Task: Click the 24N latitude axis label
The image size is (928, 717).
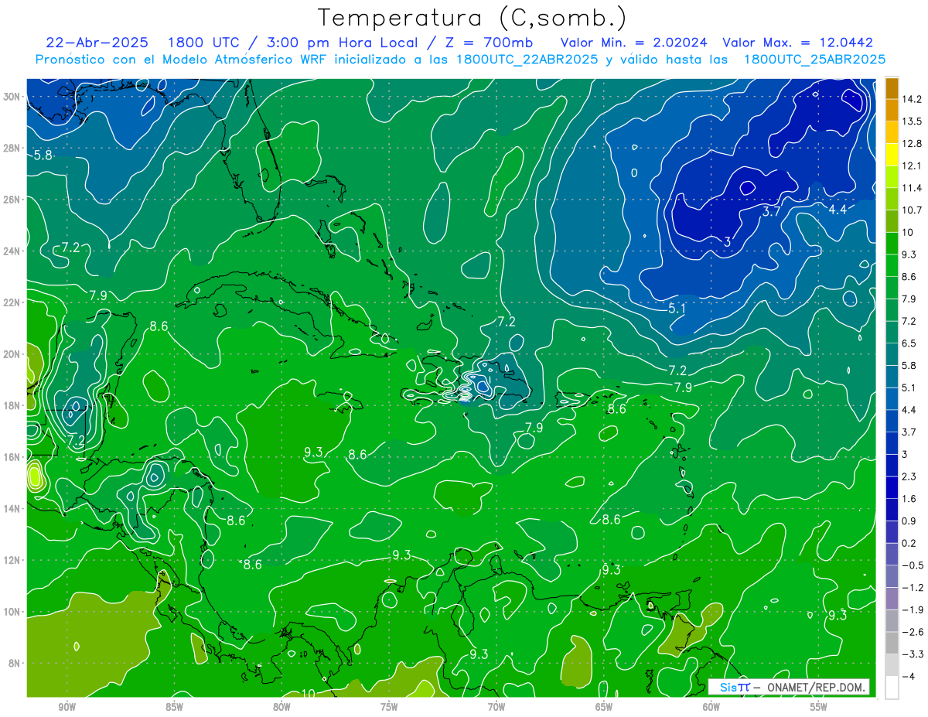Action: click(13, 251)
